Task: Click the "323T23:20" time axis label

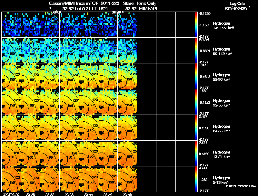Action: pyautogui.click(x=11, y=195)
